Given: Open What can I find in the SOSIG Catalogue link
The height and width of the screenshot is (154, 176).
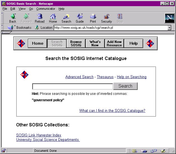Looking at the screenshot, I should 112,110.
